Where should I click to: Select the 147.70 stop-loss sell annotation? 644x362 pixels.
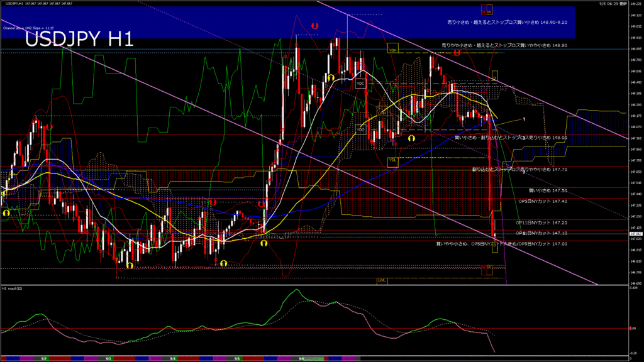pos(519,169)
